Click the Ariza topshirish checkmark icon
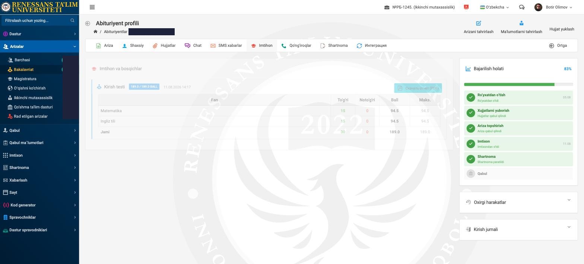This screenshot has width=584, height=264. 471,128
